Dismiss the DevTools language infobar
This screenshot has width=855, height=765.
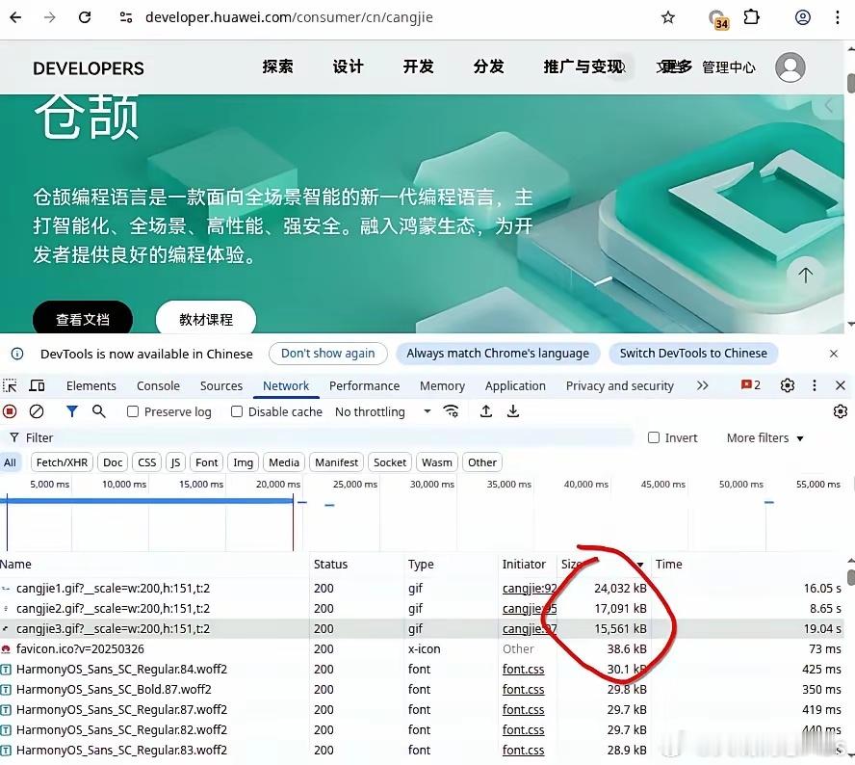point(834,354)
